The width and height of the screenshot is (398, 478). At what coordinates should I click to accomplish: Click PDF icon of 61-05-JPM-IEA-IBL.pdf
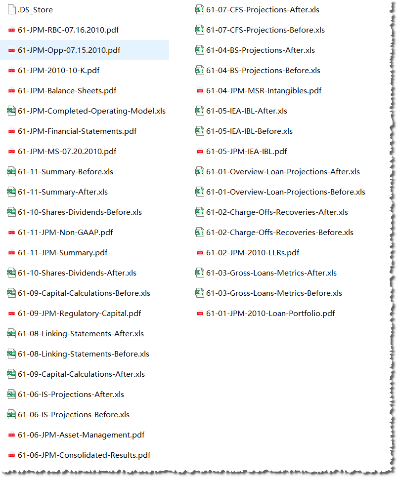pyautogui.click(x=200, y=152)
